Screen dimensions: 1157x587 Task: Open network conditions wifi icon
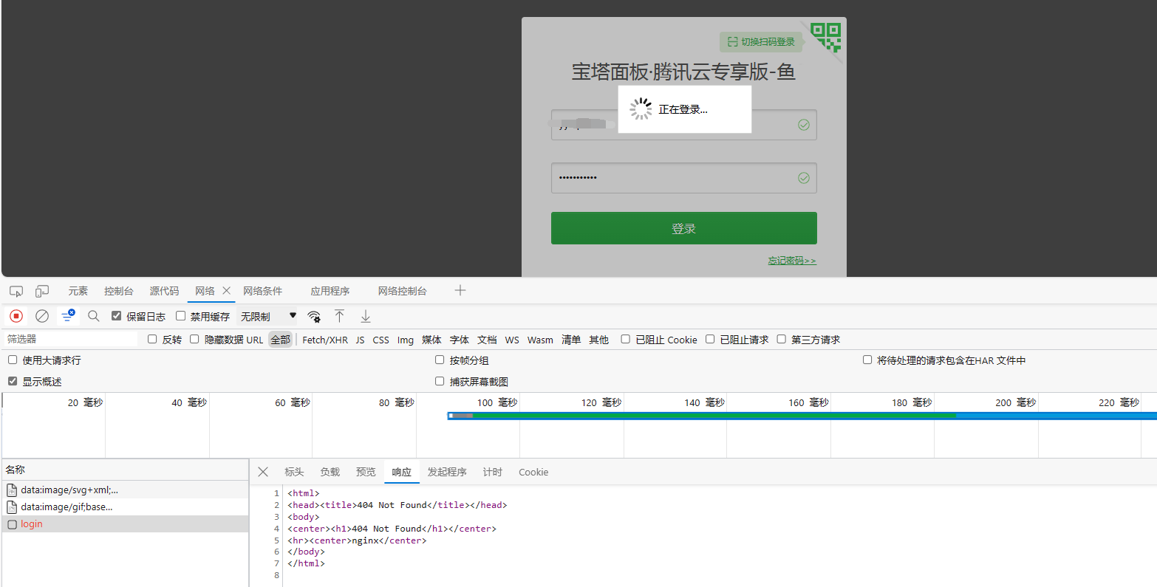pyautogui.click(x=314, y=317)
